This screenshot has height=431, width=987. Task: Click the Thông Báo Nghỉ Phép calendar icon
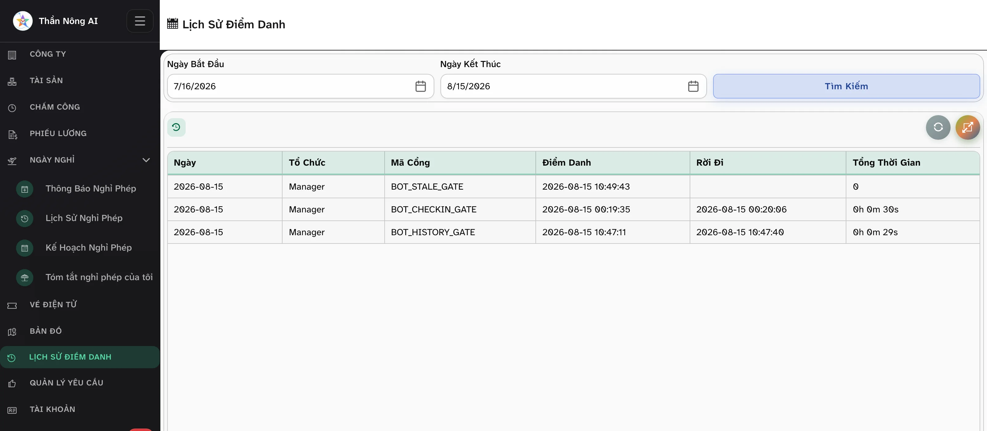point(25,189)
